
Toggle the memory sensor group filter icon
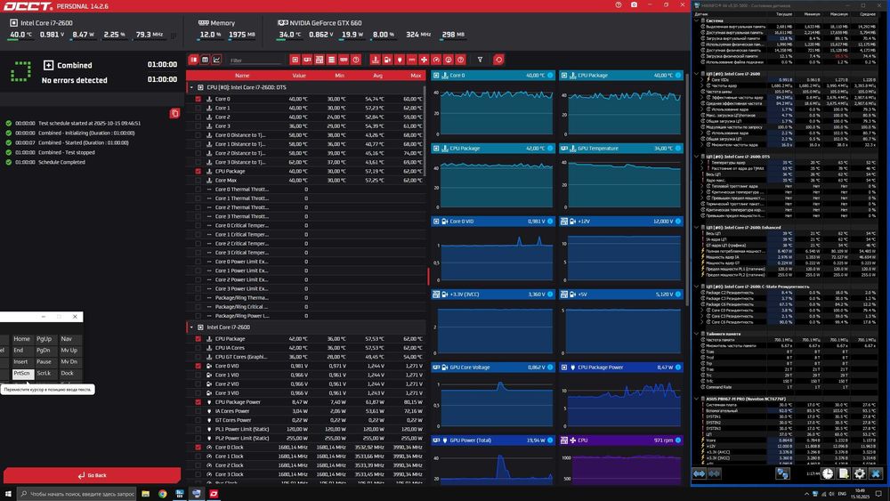(344, 60)
